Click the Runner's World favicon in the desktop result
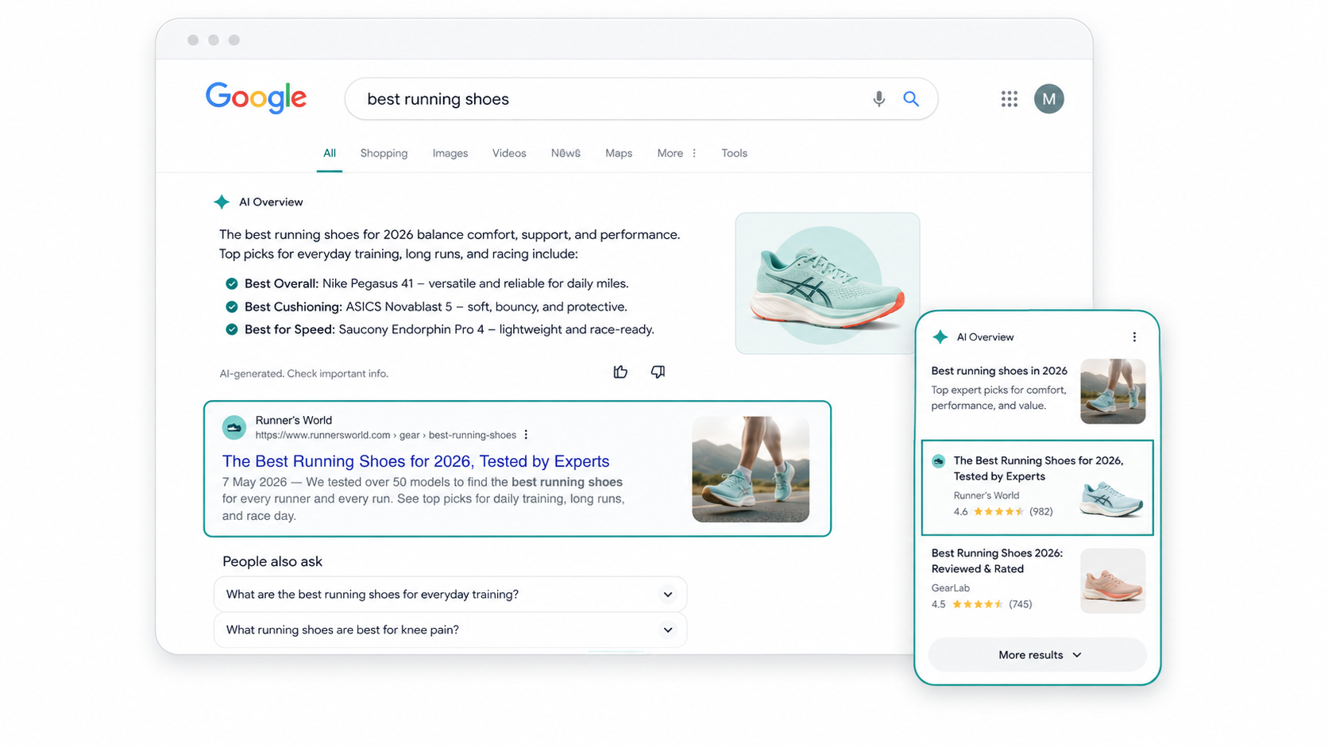The height and width of the screenshot is (747, 1328). coord(234,427)
